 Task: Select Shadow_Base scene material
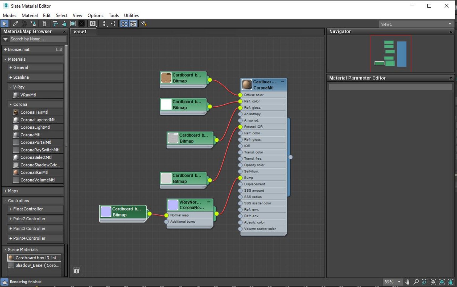click(34, 265)
